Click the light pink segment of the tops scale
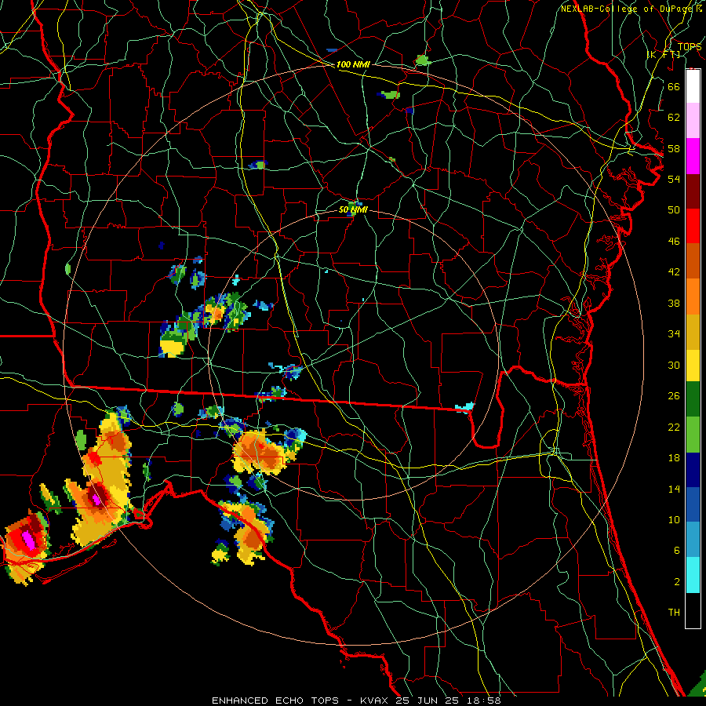The height and width of the screenshot is (706, 706). pos(693,120)
